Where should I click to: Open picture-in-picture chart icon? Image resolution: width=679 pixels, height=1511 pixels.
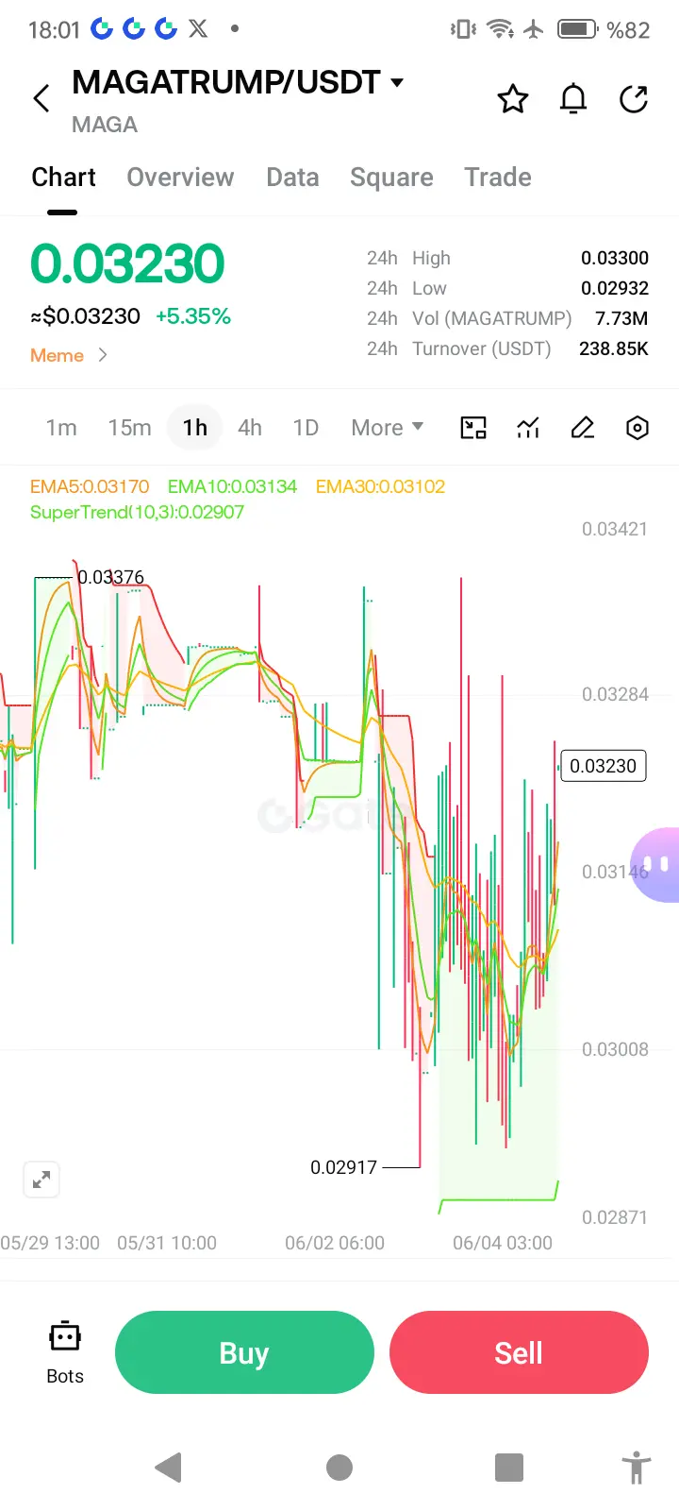[x=473, y=428]
